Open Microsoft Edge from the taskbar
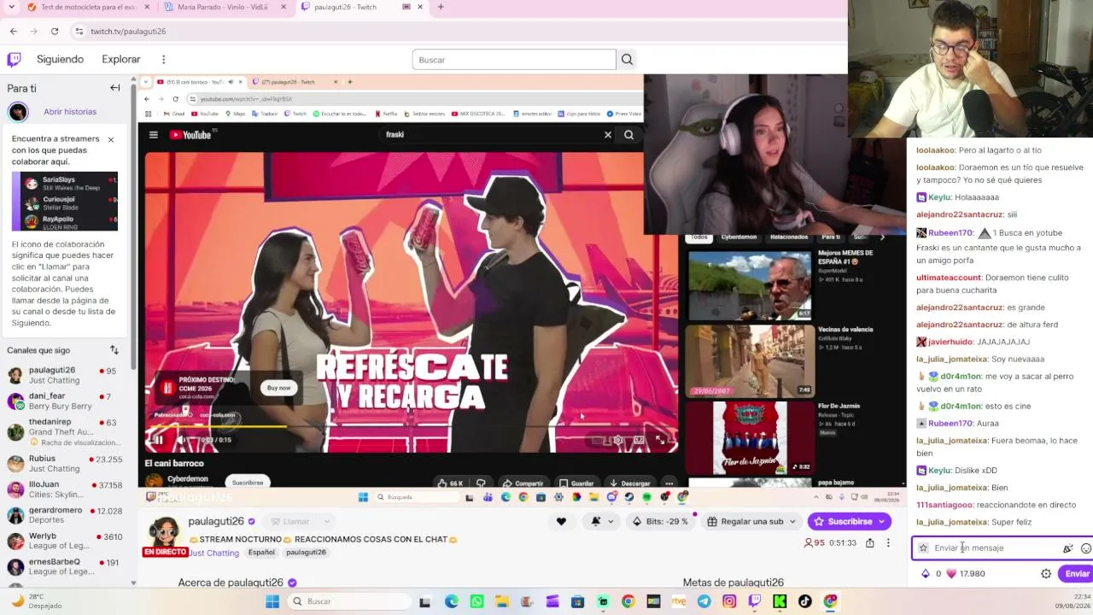Screen dimensions: 1093x615 point(451,601)
